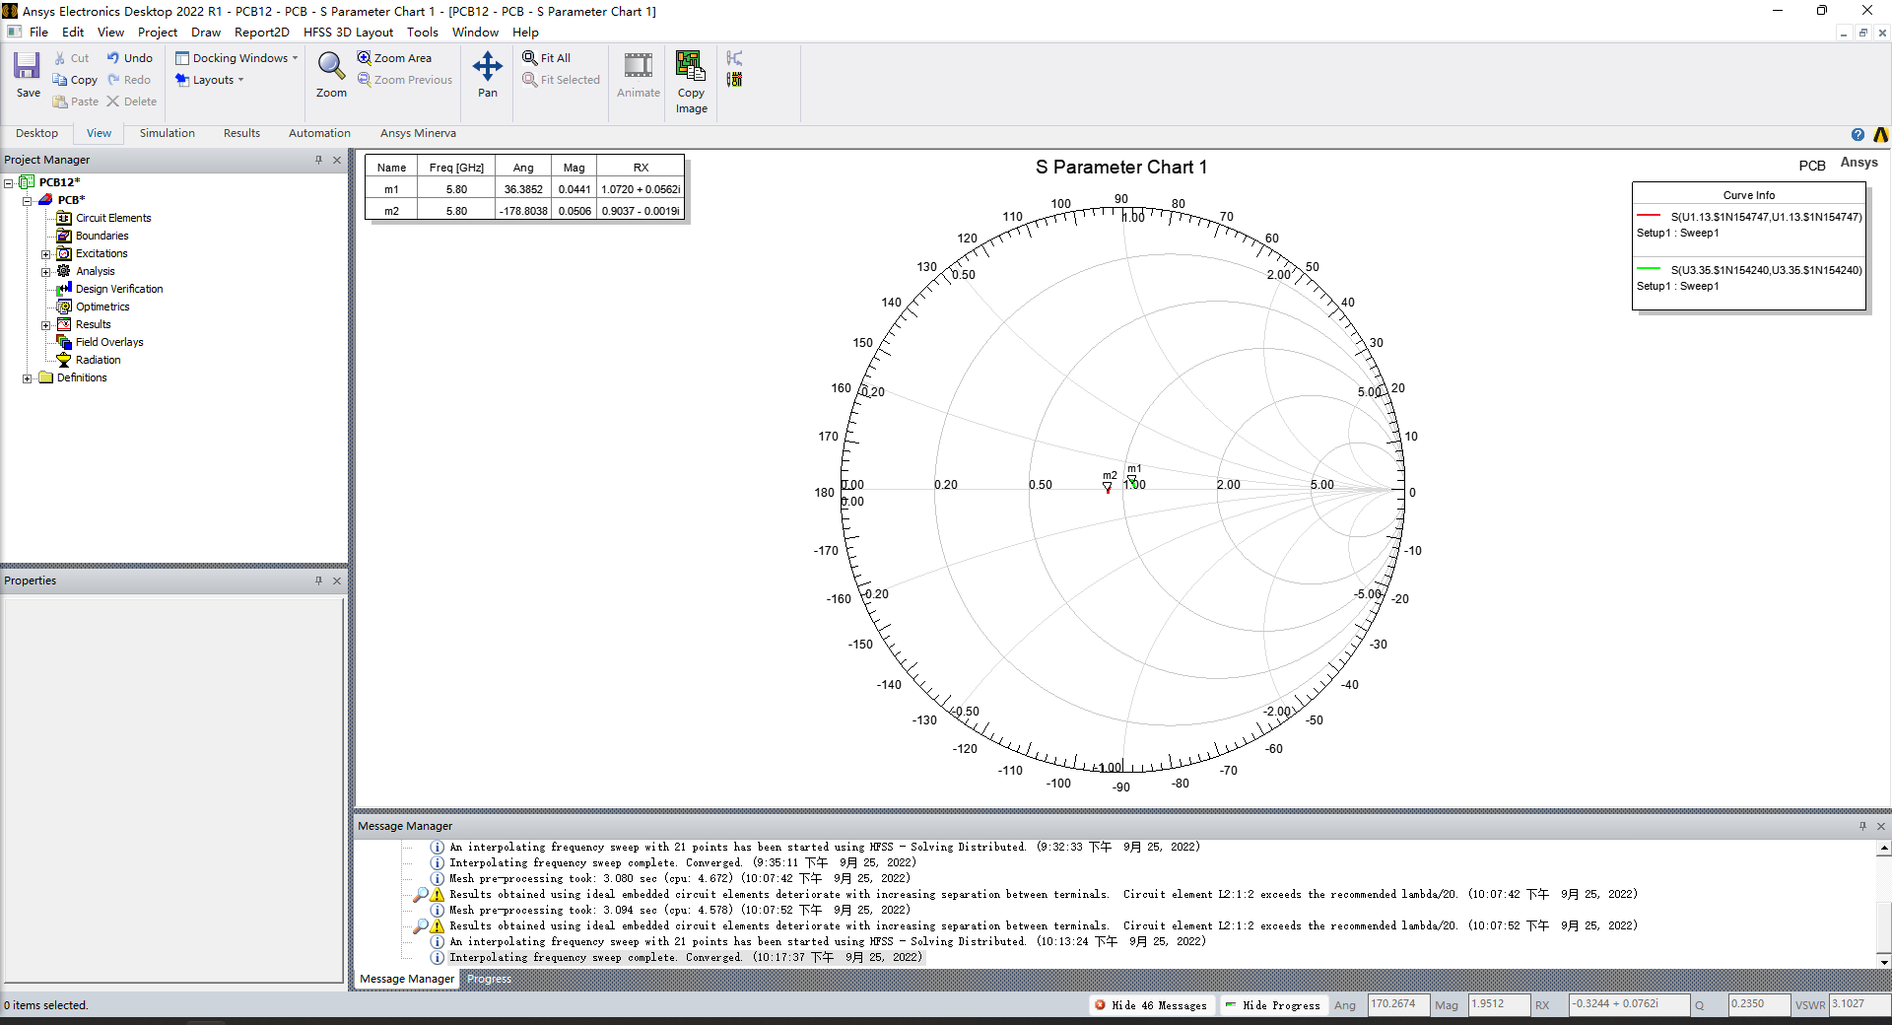Open the Report2D menu
1892x1025 pixels.
pyautogui.click(x=261, y=32)
